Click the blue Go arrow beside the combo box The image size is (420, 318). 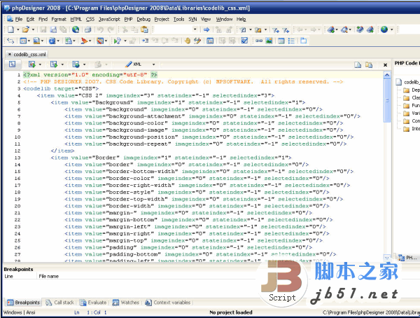206,29
